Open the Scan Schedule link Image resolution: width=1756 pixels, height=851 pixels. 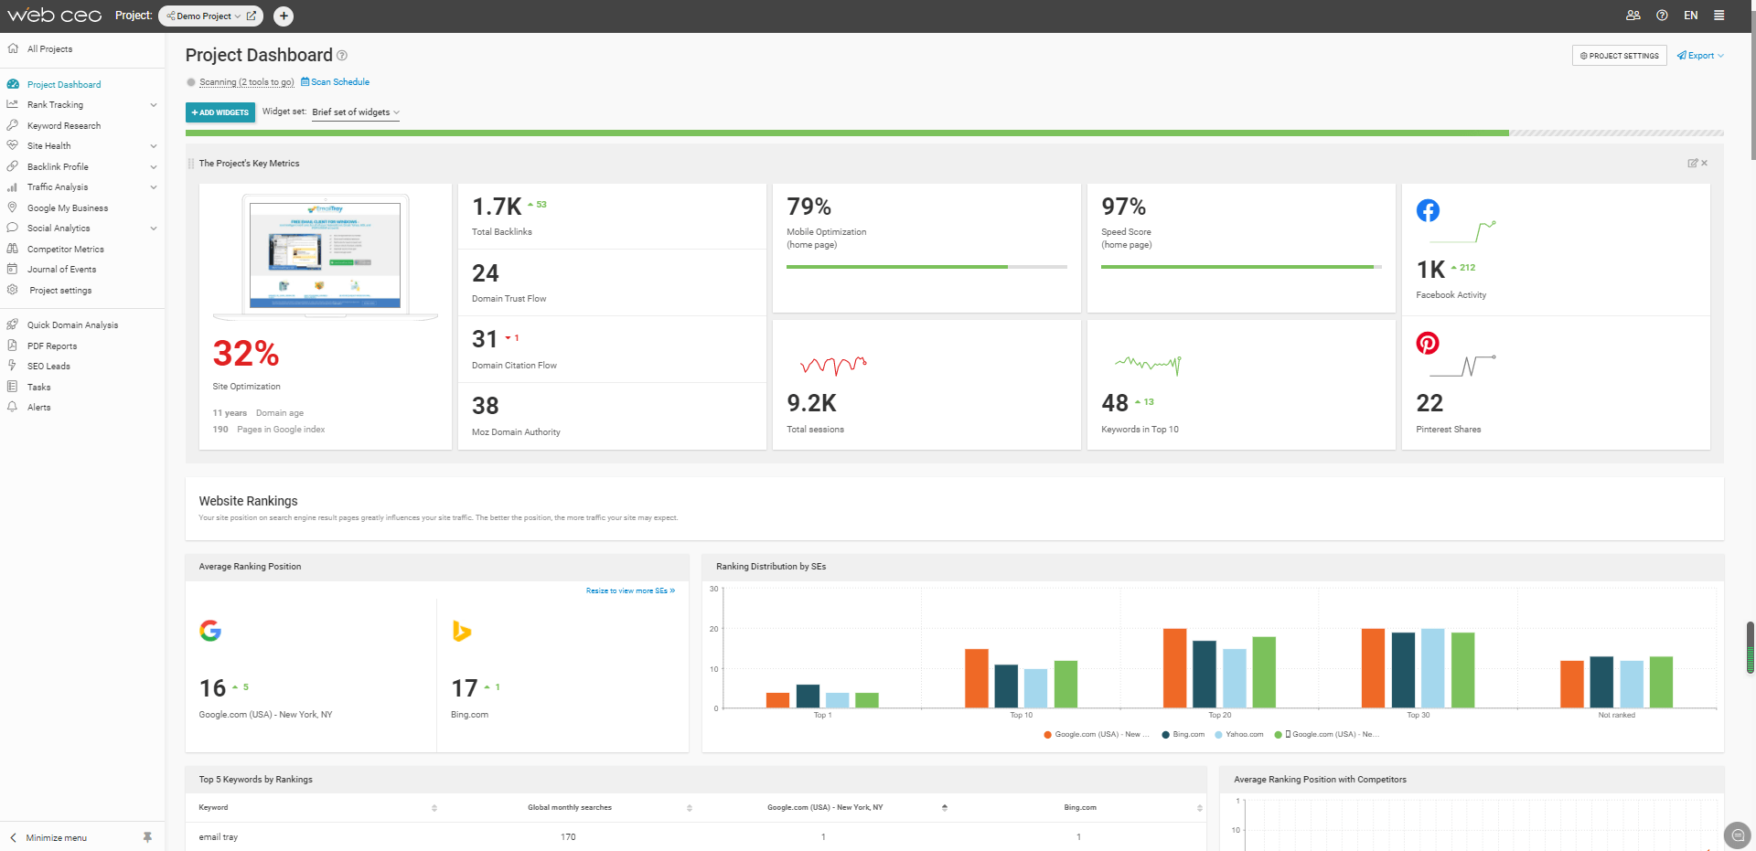click(339, 82)
